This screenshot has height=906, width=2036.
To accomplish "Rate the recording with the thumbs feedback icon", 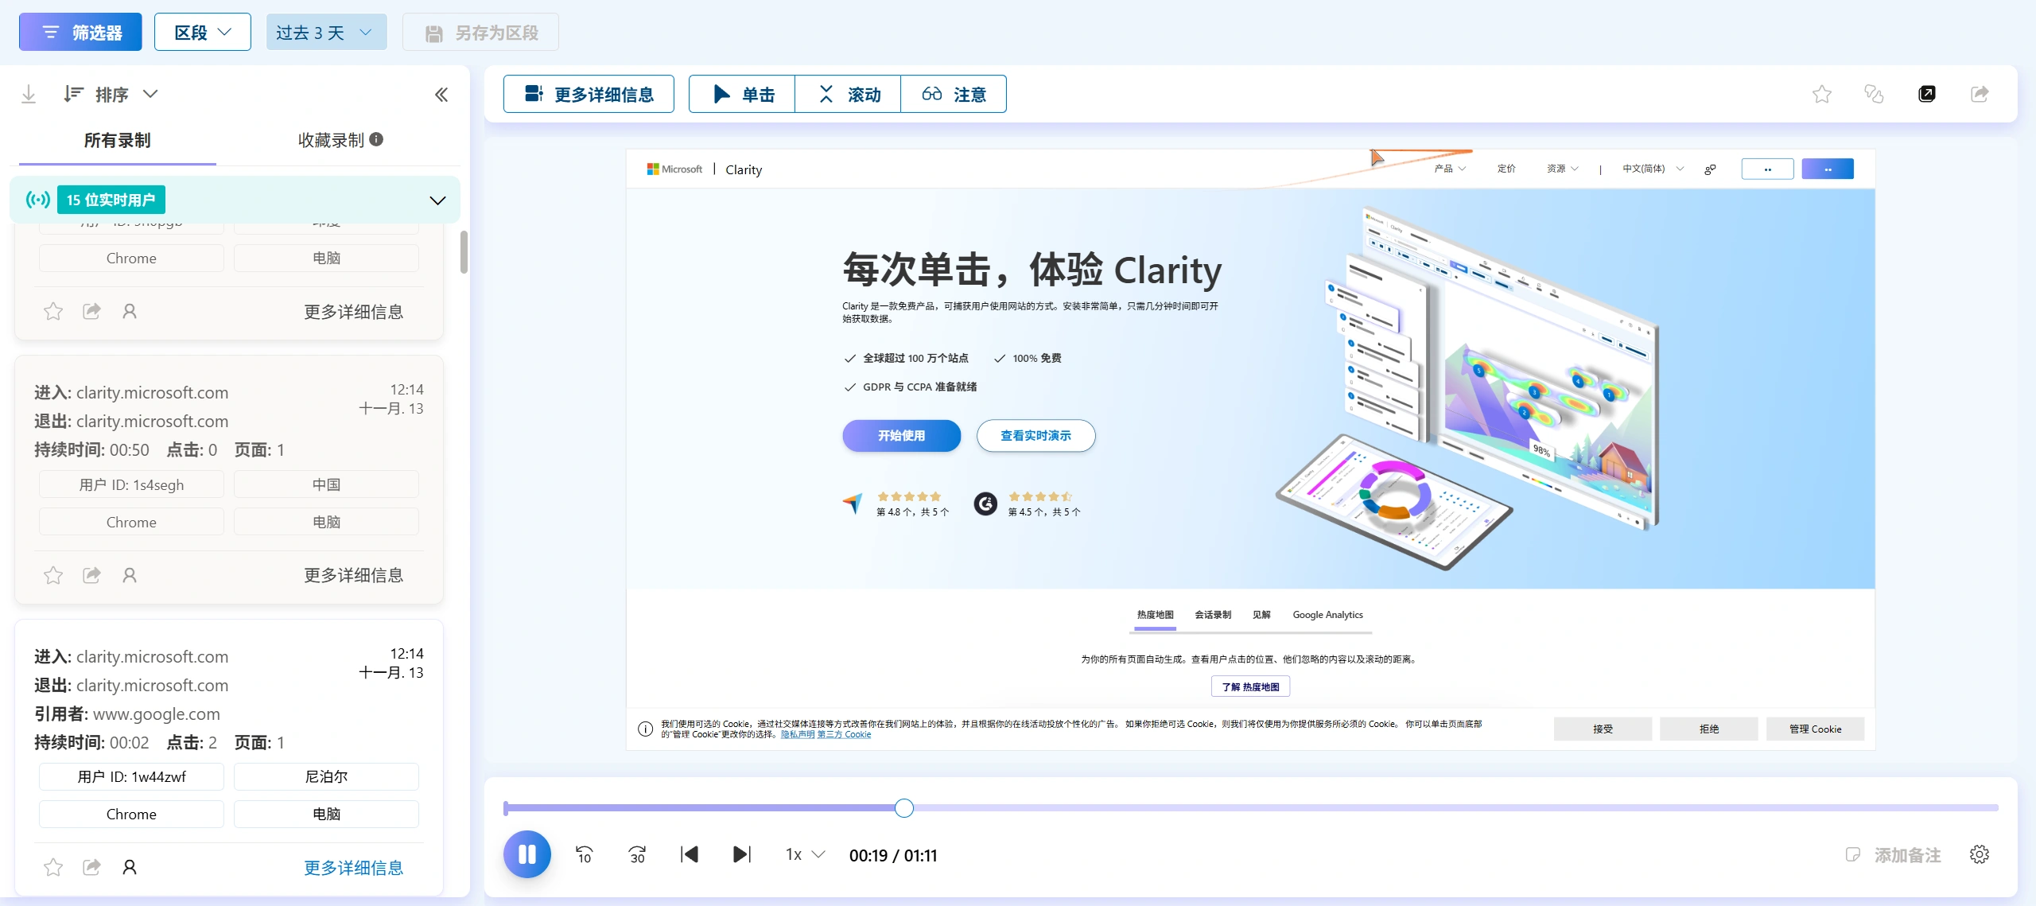I will click(x=1874, y=93).
